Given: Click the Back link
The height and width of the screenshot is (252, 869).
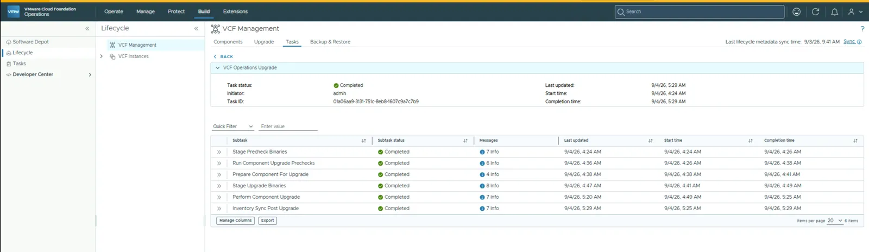Looking at the screenshot, I should tap(223, 56).
